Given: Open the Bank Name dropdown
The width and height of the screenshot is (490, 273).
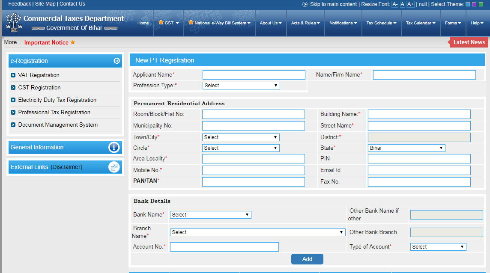Looking at the screenshot, I should click(210, 214).
